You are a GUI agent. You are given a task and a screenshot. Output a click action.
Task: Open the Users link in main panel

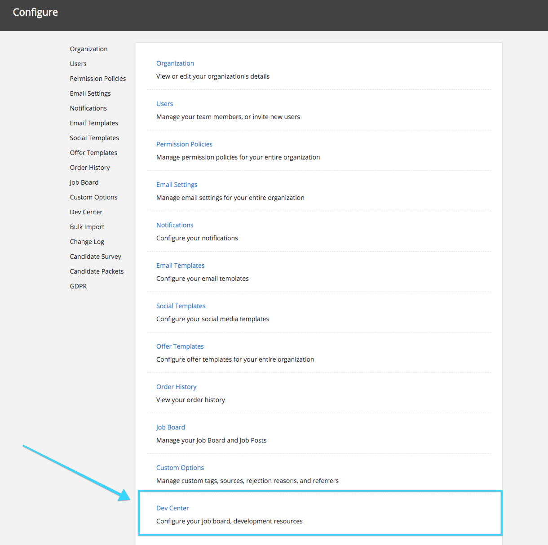tap(164, 104)
